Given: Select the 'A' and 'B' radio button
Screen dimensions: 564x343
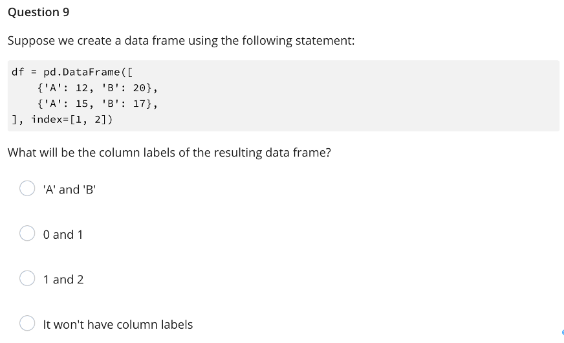Looking at the screenshot, I should pos(27,188).
